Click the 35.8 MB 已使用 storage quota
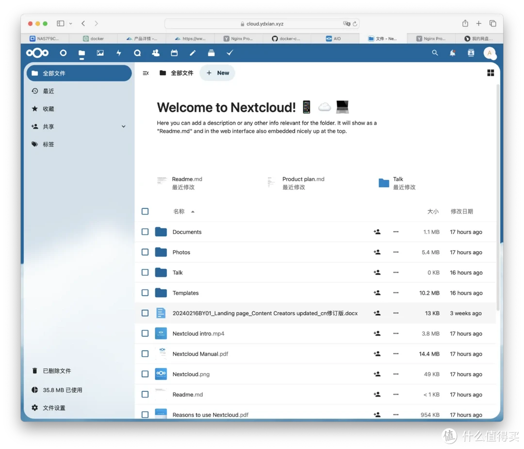Viewport: 524px width, 449px height. 79,390
